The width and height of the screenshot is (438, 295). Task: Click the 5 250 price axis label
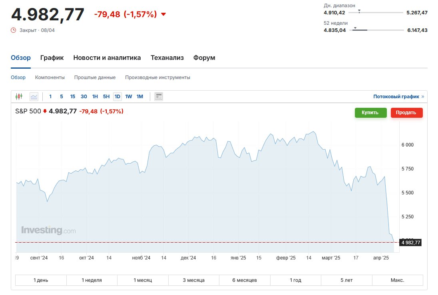(408, 217)
